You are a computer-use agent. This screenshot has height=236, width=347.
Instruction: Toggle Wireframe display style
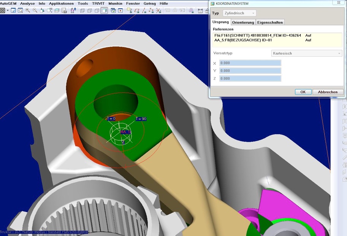coord(82,10)
